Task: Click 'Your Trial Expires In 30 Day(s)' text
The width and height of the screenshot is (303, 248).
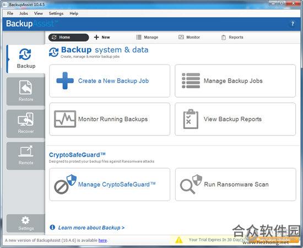Action: [217, 240]
